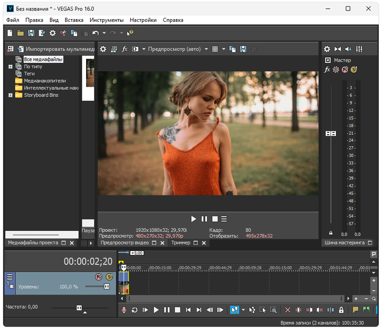This screenshot has width=381, height=329.
Task: Open the overlays grid icon in preview
Action: [x=215, y=49]
